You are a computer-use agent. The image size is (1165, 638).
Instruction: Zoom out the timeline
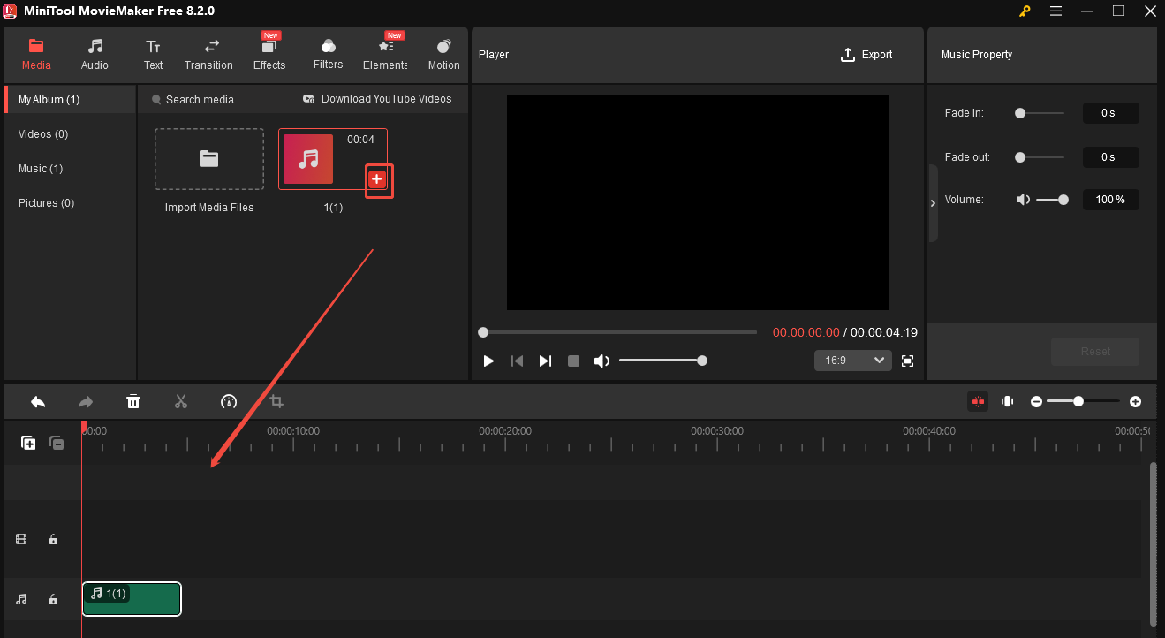click(x=1036, y=401)
